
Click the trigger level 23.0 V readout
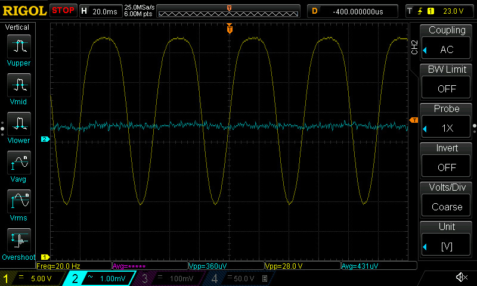453,11
